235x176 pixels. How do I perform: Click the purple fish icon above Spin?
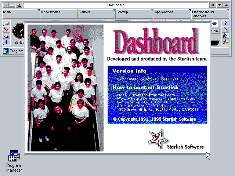pyautogui.click(x=214, y=23)
